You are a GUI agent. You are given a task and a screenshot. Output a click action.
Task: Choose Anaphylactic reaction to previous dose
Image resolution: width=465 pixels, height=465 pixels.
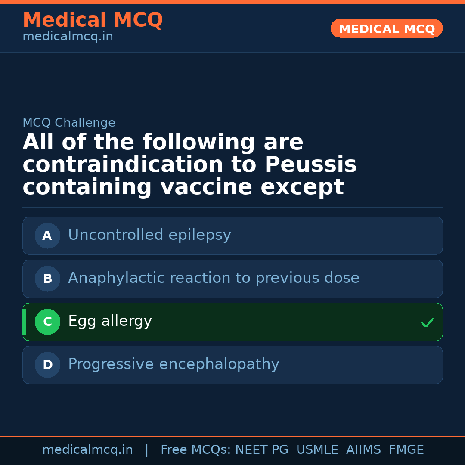[214, 278]
